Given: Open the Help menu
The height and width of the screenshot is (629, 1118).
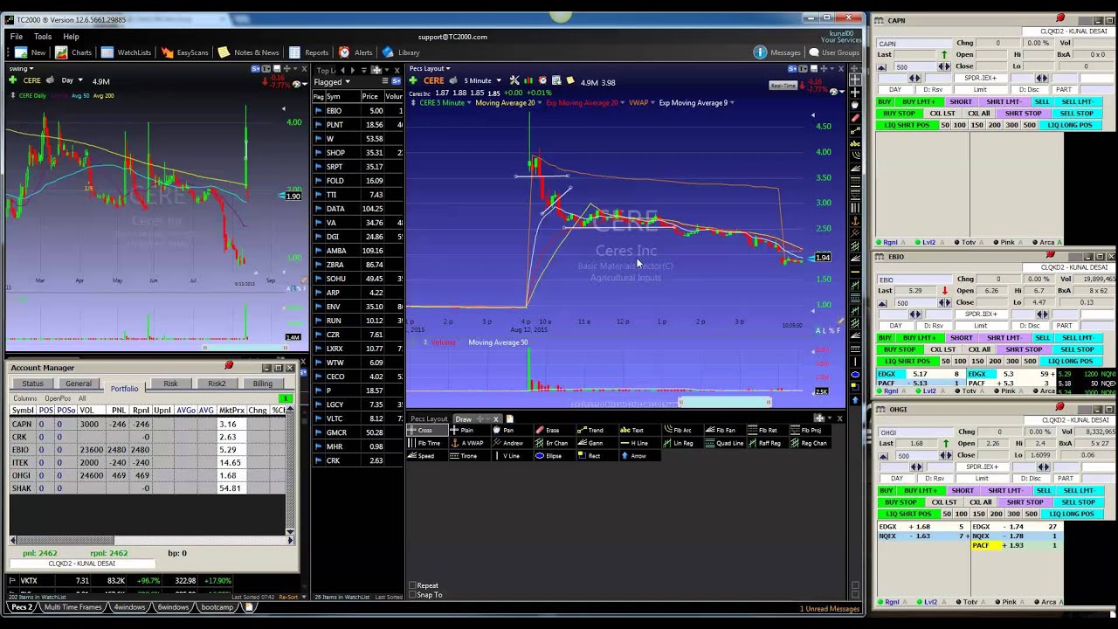Looking at the screenshot, I should (x=71, y=37).
